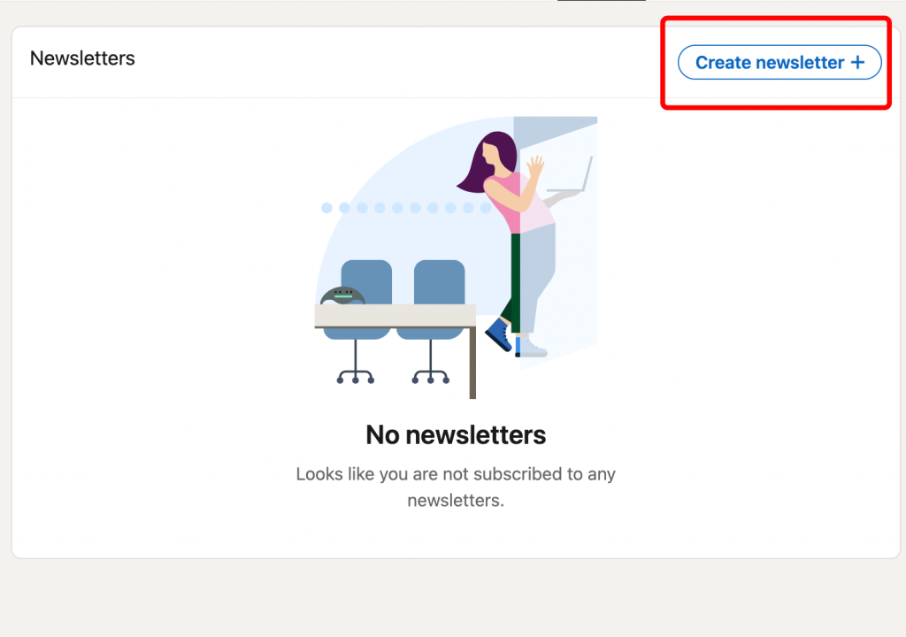
Task: Click the desk surface in illustration
Action: pos(395,316)
